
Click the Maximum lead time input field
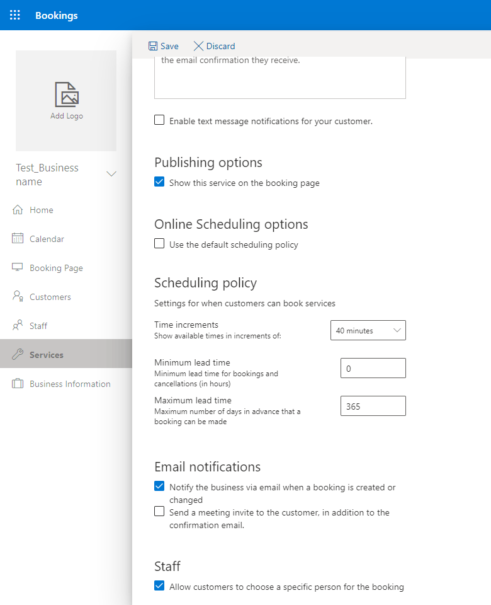click(373, 406)
